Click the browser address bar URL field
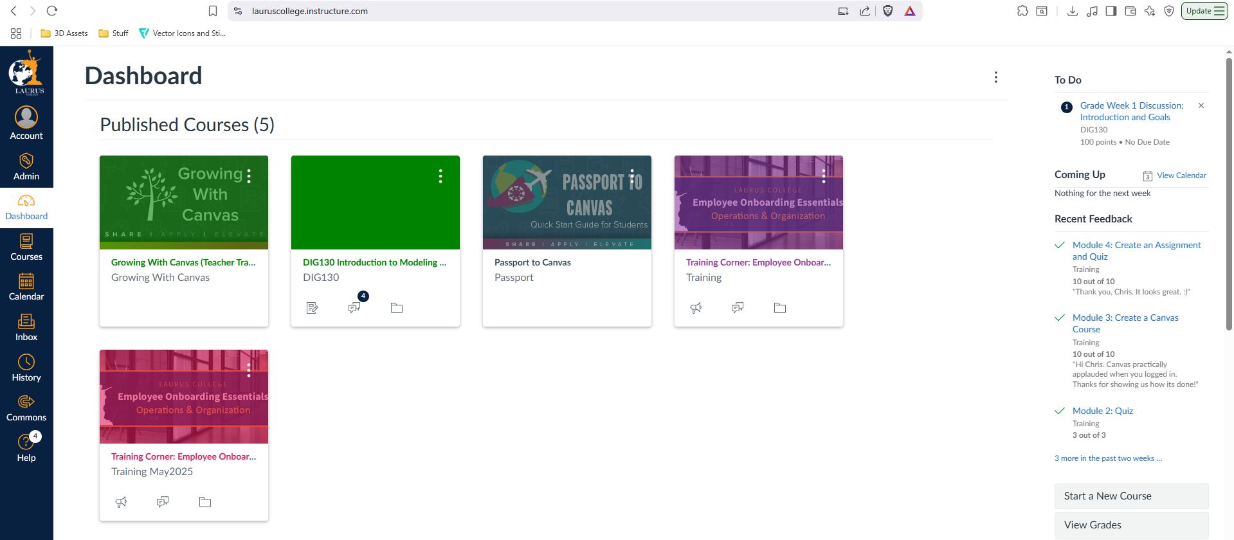 514,11
